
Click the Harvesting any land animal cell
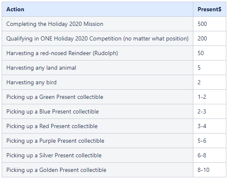pos(97,68)
